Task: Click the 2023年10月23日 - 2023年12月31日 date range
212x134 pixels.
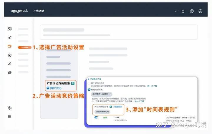Action: click(x=180, y=118)
